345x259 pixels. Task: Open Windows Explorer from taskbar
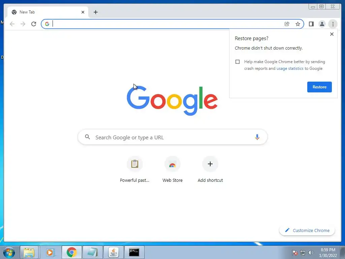tap(29, 252)
